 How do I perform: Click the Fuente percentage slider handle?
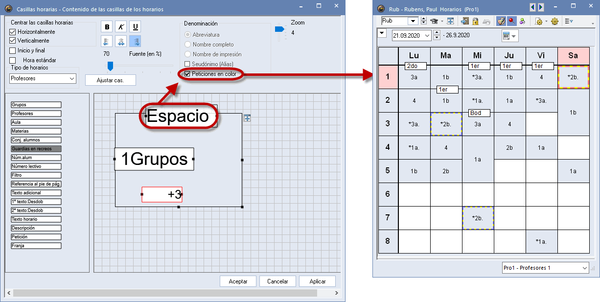tap(110, 66)
